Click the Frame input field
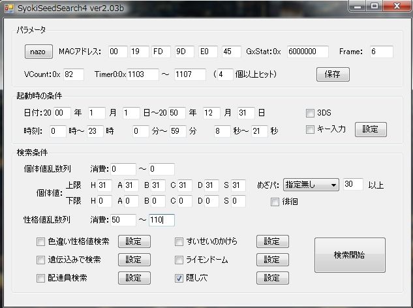The height and width of the screenshot is (308, 413). (382, 52)
